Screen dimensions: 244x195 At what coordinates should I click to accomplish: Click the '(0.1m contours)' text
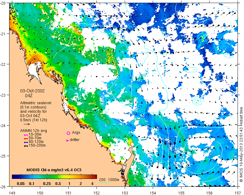click(33, 107)
